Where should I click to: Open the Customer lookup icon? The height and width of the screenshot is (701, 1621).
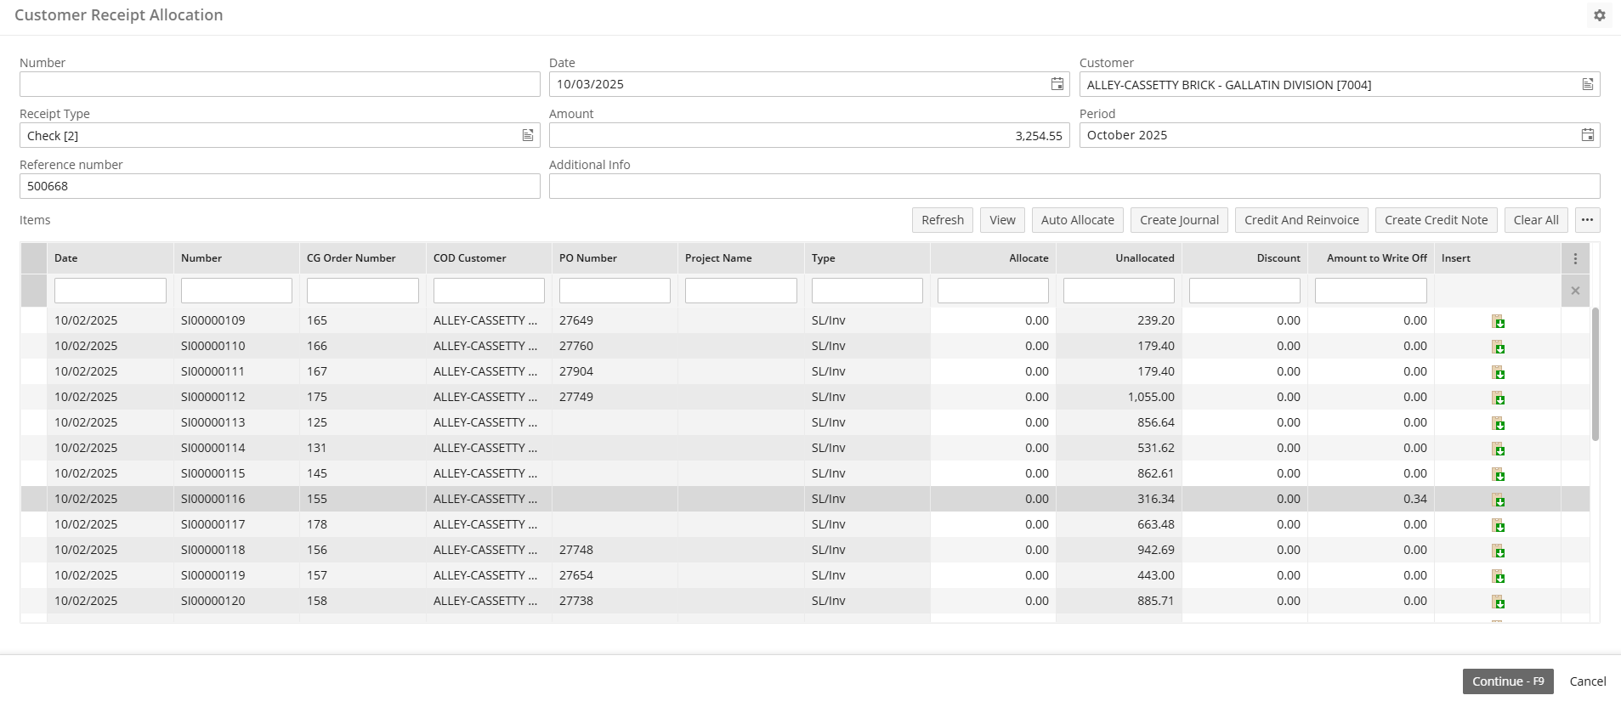pyautogui.click(x=1587, y=84)
